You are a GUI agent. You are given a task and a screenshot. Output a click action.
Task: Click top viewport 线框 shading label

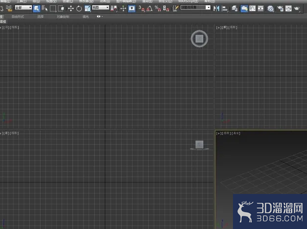(14, 28)
